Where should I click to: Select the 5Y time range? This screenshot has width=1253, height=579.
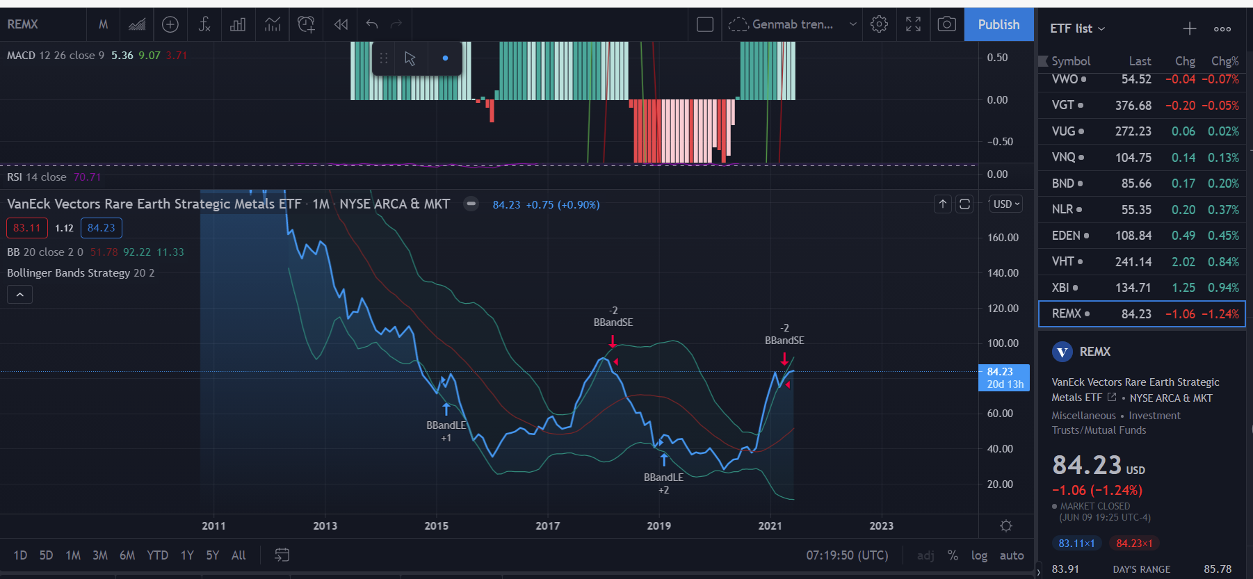(x=213, y=555)
